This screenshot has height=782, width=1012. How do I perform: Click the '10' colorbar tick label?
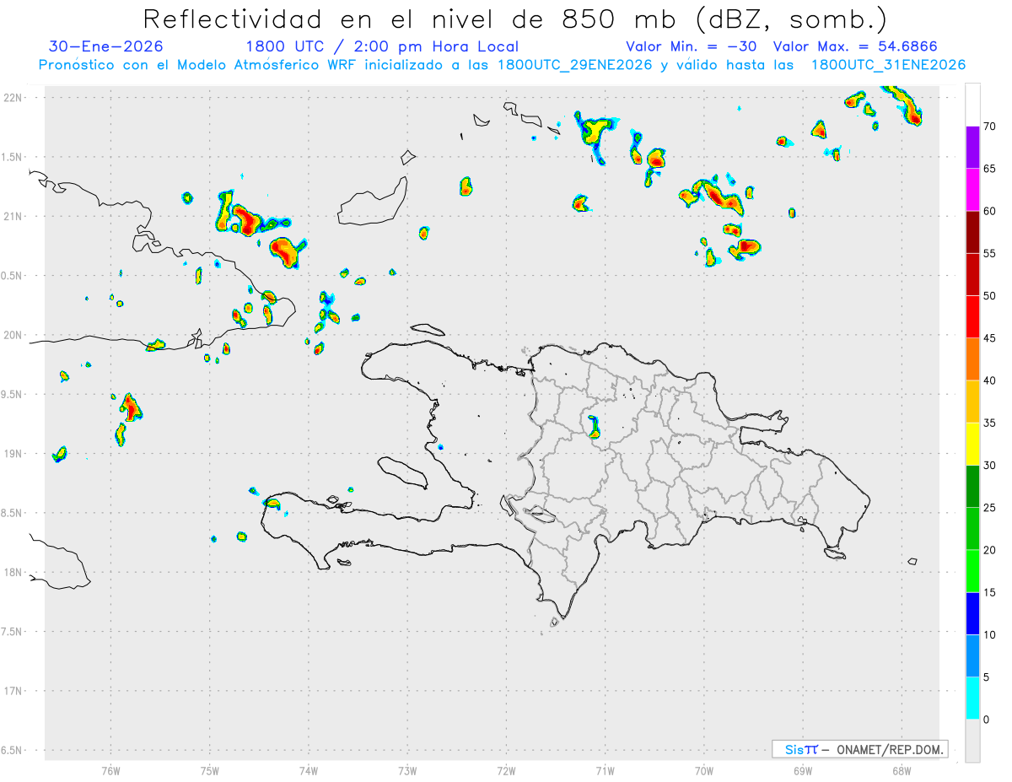pyautogui.click(x=990, y=634)
